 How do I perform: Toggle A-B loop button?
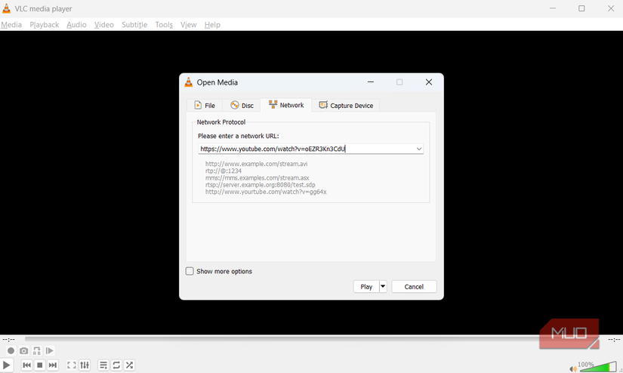click(x=36, y=351)
